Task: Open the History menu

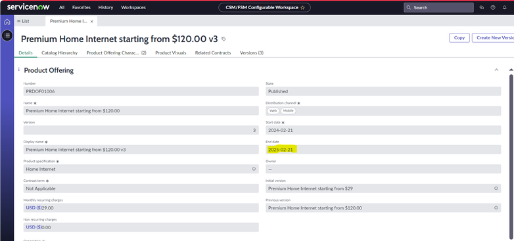Action: tap(106, 7)
